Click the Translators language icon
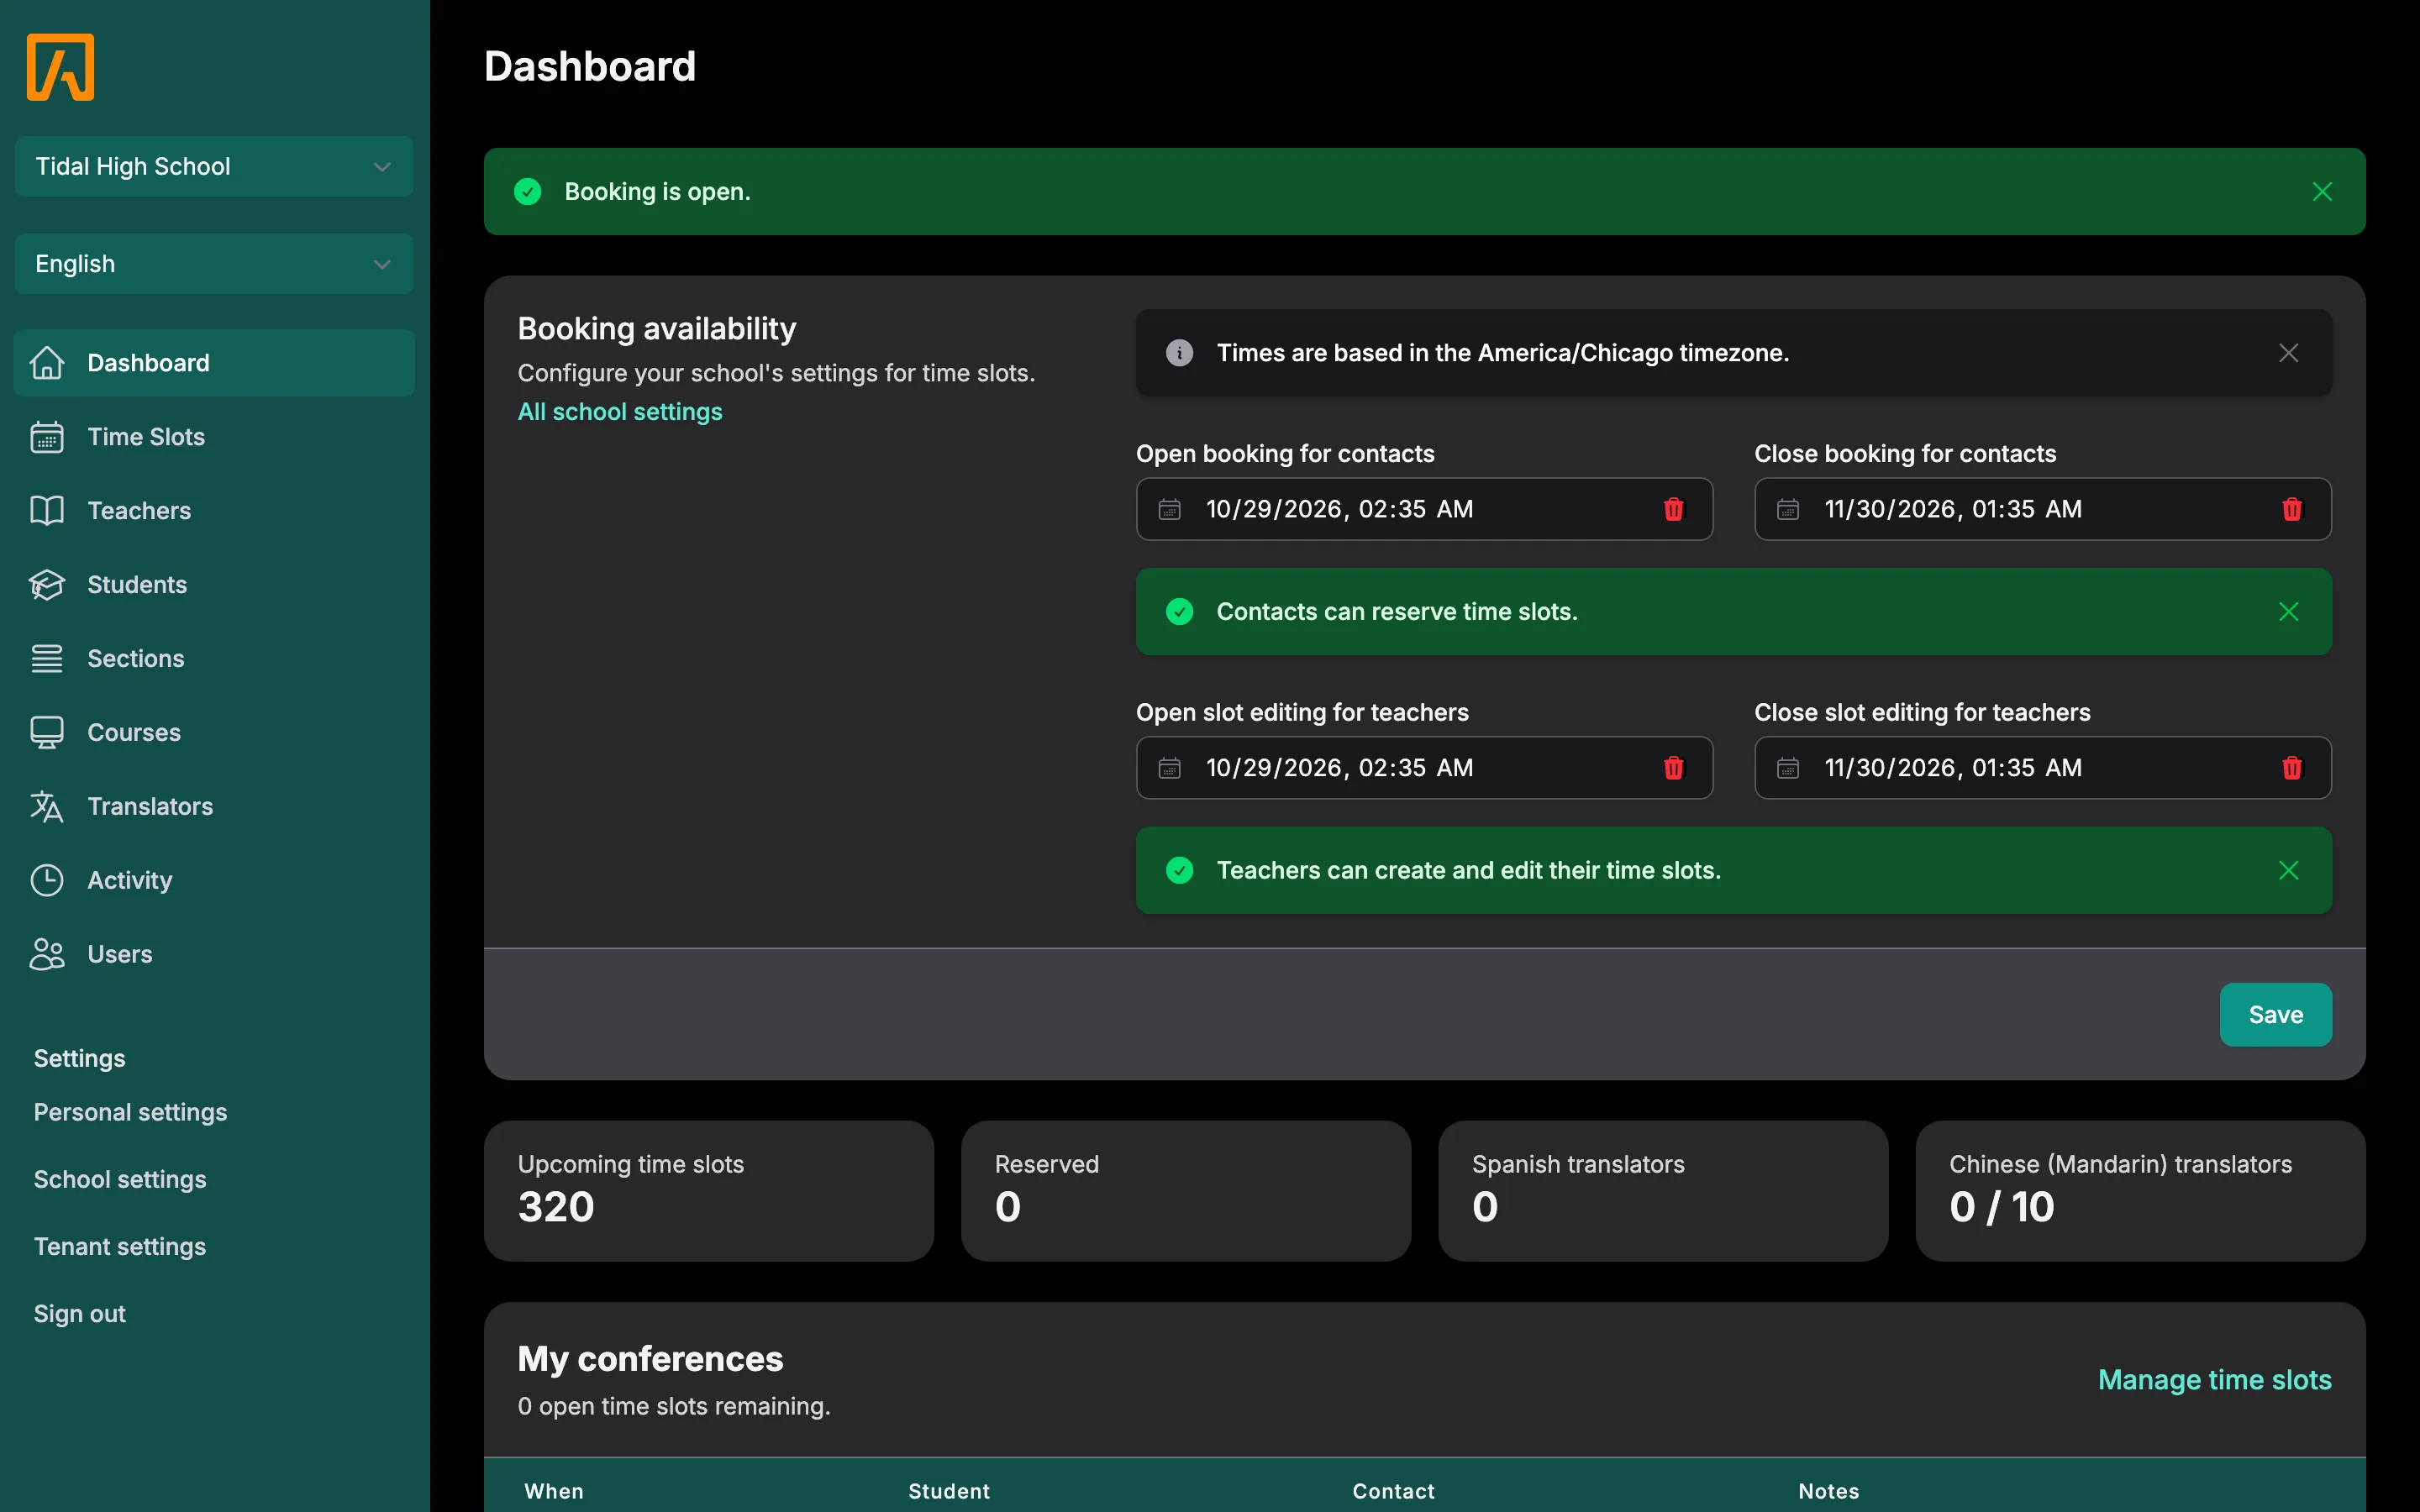 tap(47, 807)
